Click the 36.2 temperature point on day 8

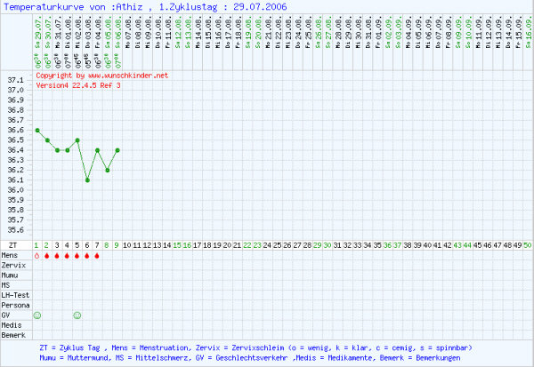pos(107,170)
